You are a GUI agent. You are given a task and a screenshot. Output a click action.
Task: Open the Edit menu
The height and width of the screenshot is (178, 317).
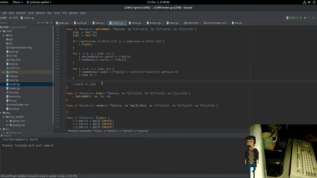click(4, 13)
